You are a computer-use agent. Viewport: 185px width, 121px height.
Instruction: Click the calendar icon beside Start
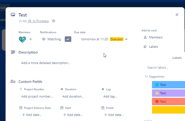[62, 108]
